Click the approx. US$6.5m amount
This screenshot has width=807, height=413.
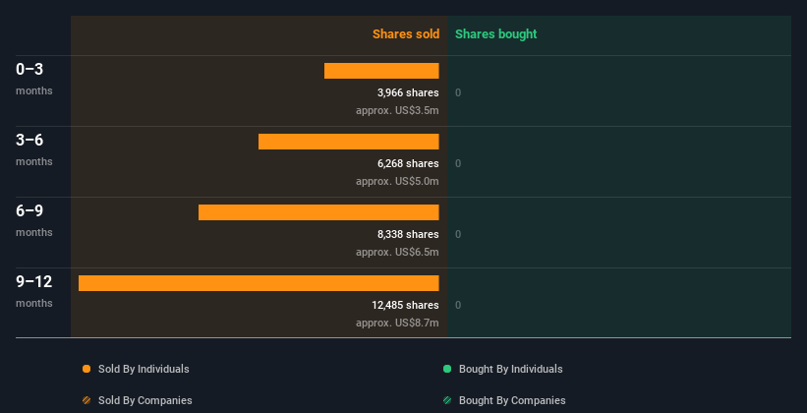click(397, 252)
